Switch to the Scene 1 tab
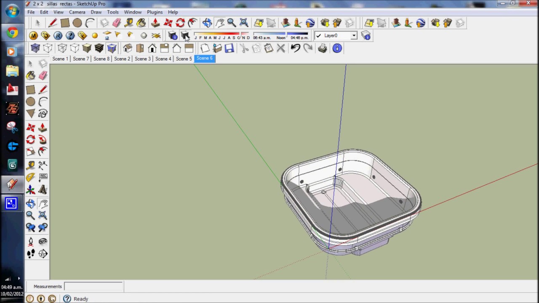Screen dimensions: 539x303 pyautogui.click(x=60, y=58)
